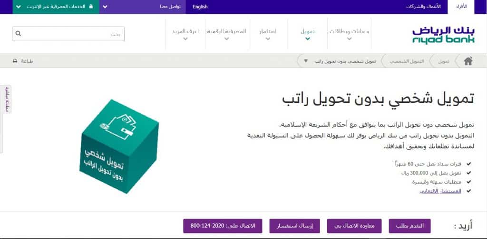Click the أريد label
The height and width of the screenshot is (239, 487).
point(463,226)
